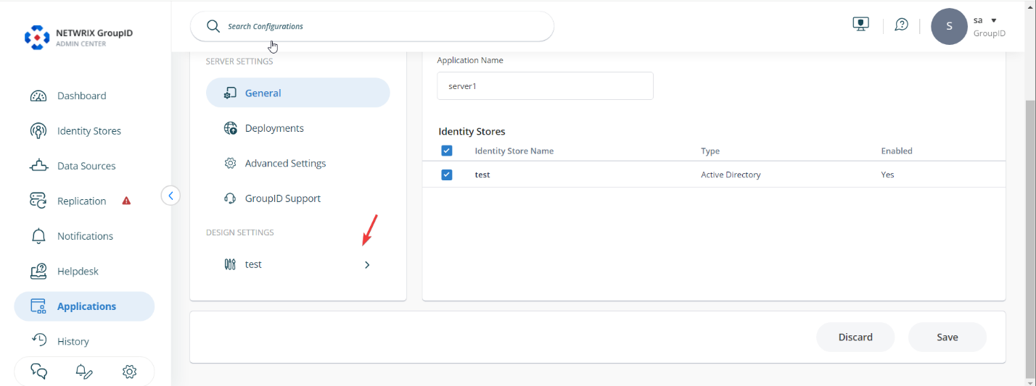Edit the Application Name field
Screen dimensions: 1036x386
tap(545, 85)
